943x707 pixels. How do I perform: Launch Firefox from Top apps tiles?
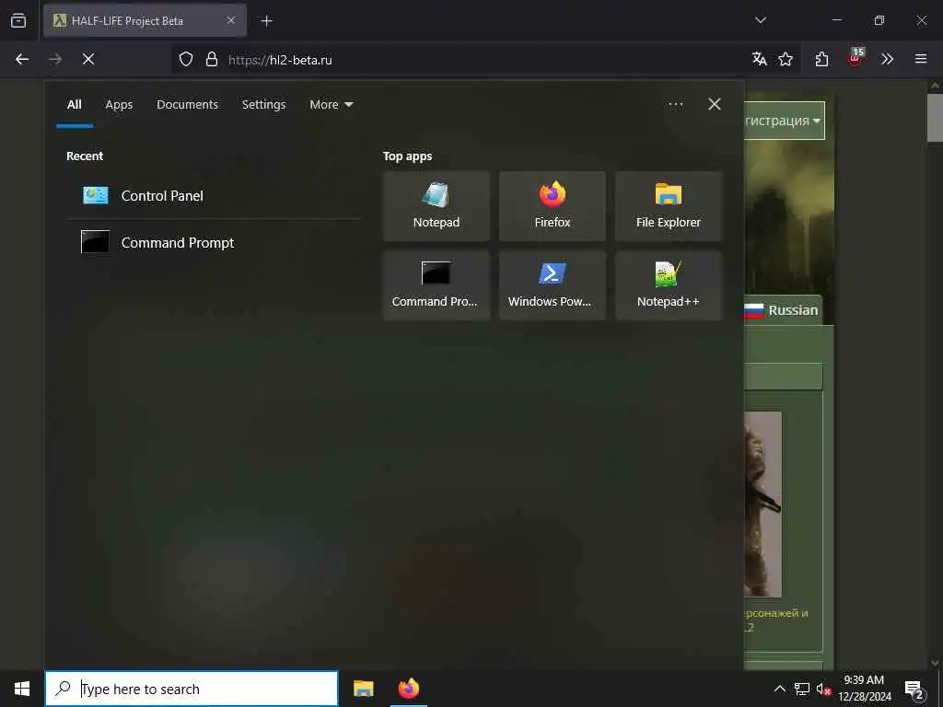point(553,206)
